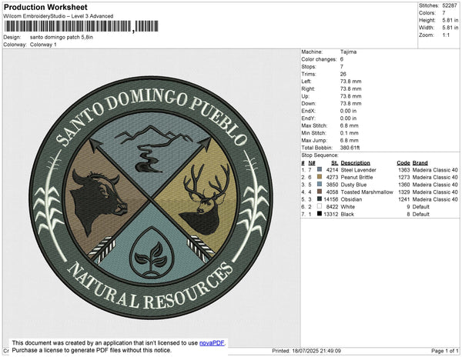Click the 'Production Worksheet' heading
Viewport: 462px width, 357px height.
click(x=45, y=8)
